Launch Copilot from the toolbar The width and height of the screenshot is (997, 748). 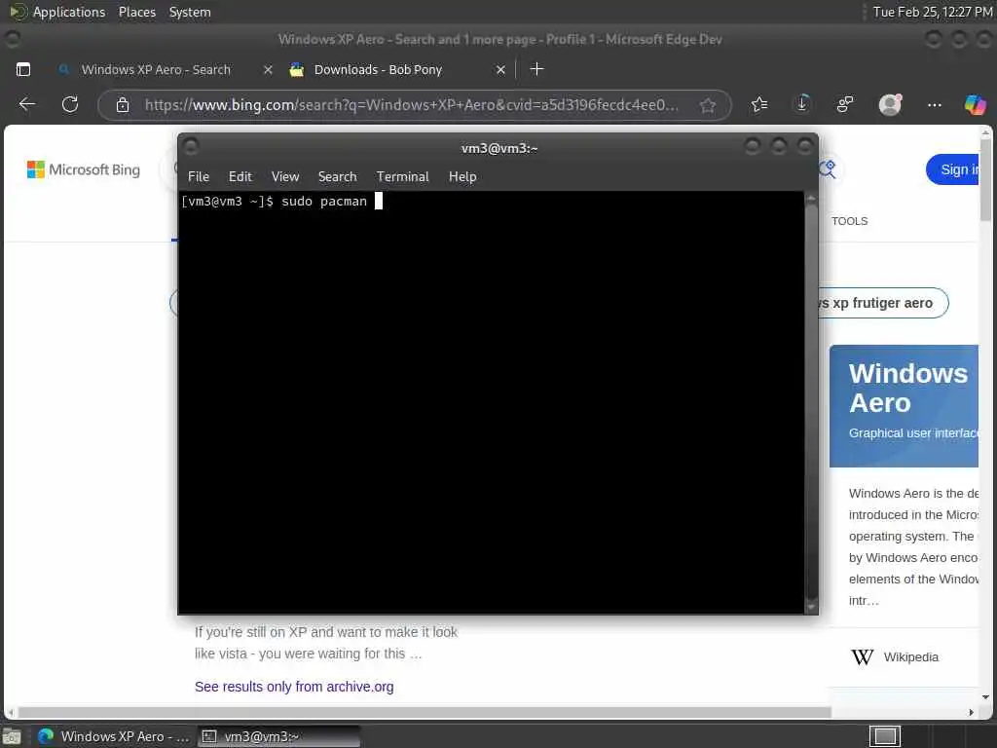pyautogui.click(x=975, y=104)
